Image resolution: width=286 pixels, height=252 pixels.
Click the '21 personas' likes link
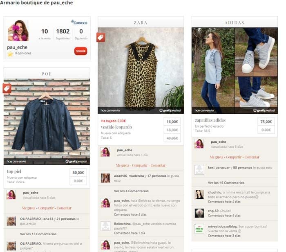[x=66, y=219]
